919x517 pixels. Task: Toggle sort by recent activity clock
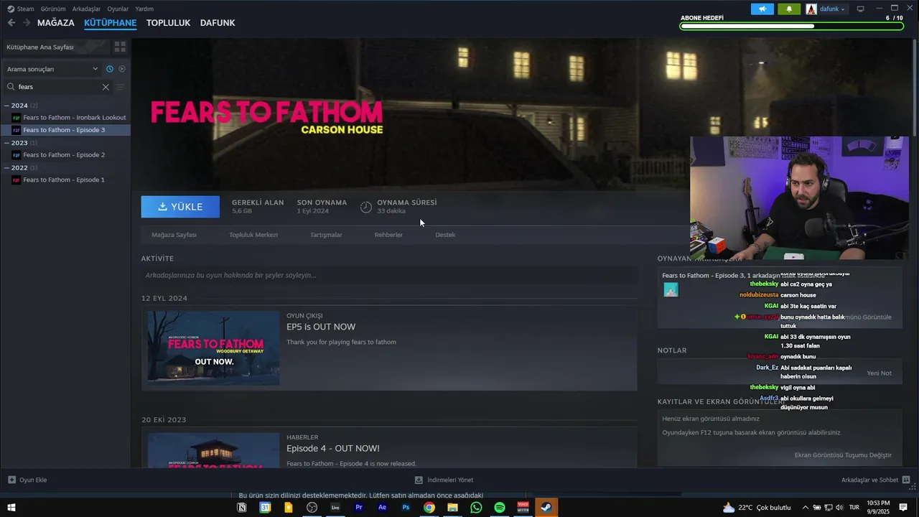point(110,69)
